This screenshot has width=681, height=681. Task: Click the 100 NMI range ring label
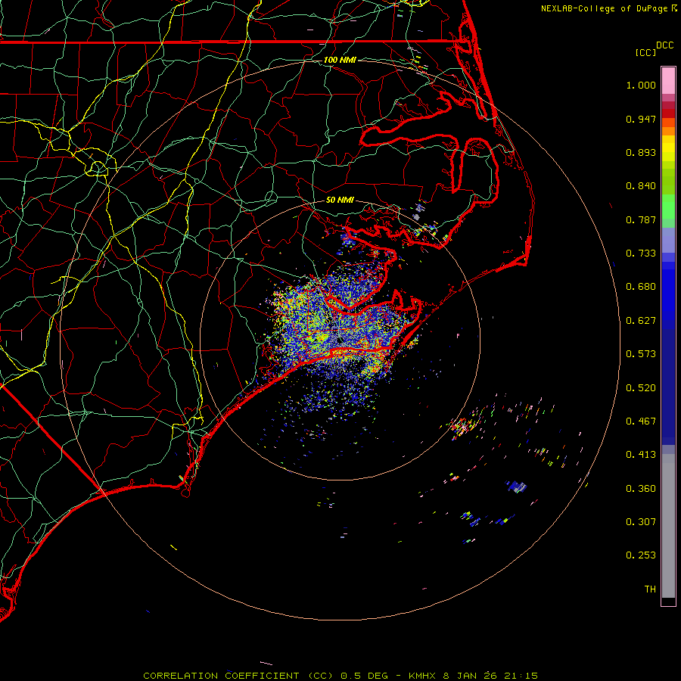[340, 60]
